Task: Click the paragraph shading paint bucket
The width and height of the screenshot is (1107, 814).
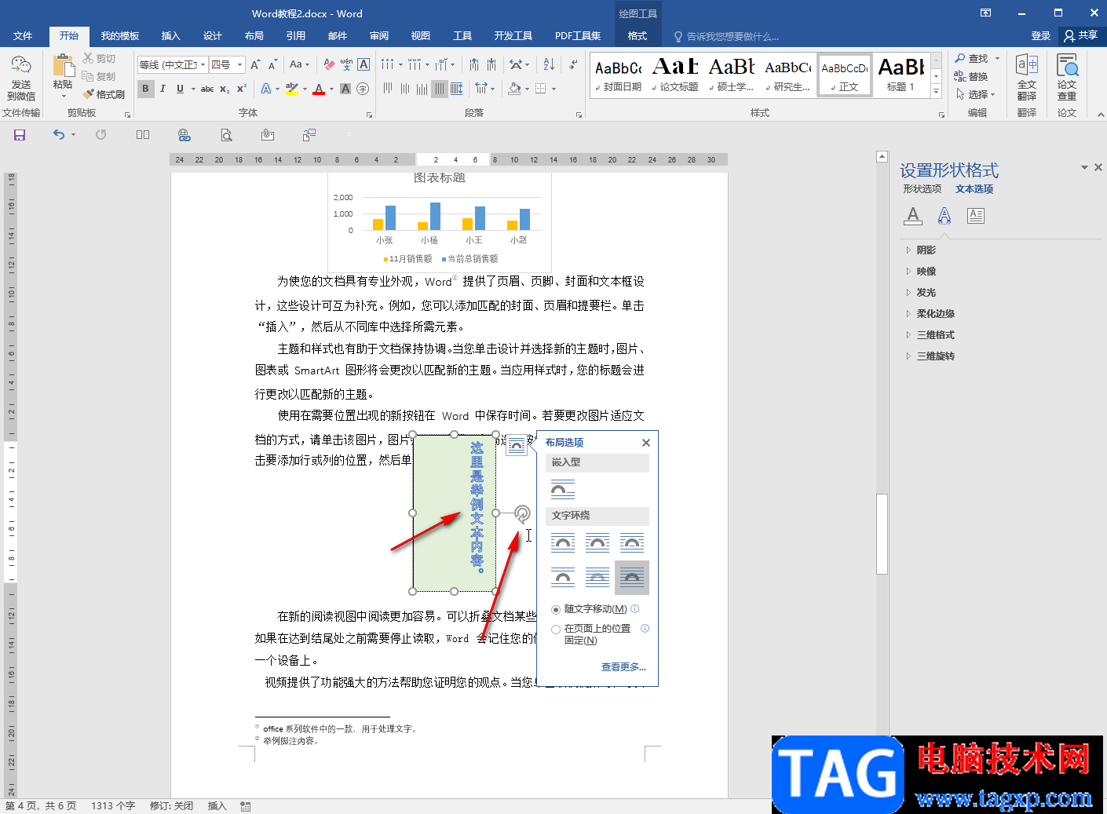Action: pyautogui.click(x=514, y=89)
